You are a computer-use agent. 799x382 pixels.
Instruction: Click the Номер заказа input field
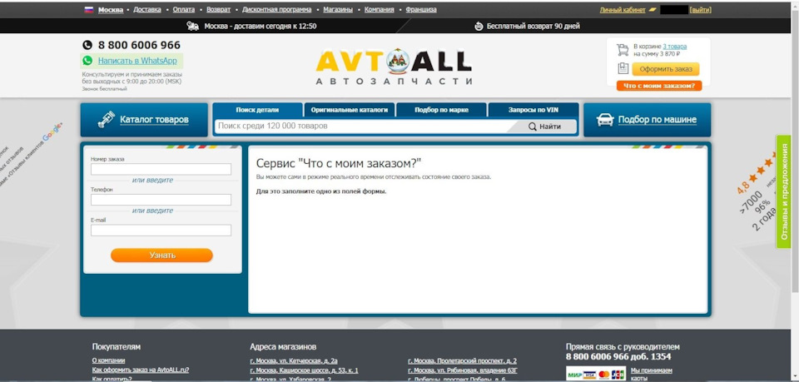(161, 169)
